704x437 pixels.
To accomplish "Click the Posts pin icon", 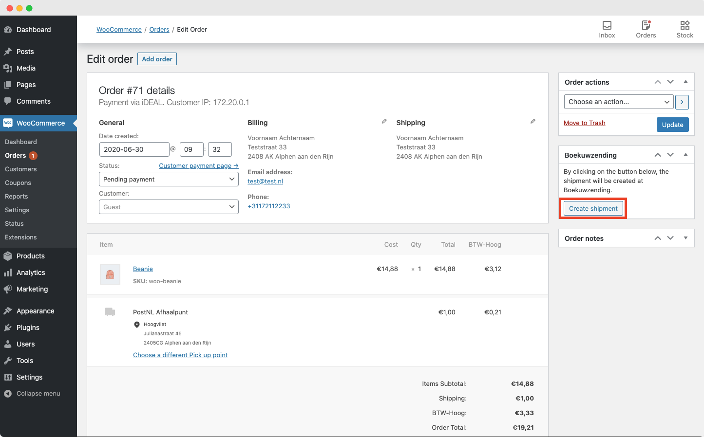I will point(8,52).
